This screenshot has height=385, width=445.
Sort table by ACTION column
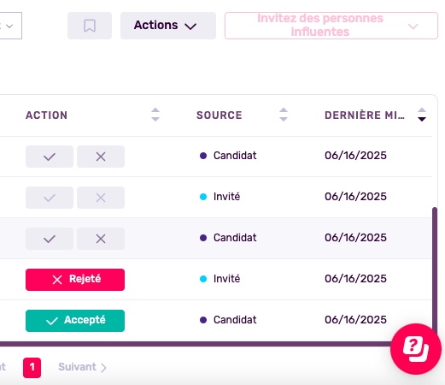point(155,115)
